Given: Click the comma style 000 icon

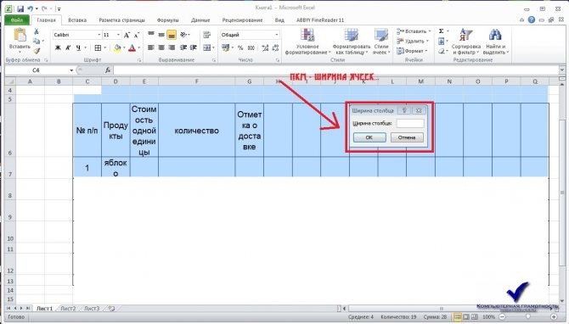Looking at the screenshot, I should click(x=251, y=47).
